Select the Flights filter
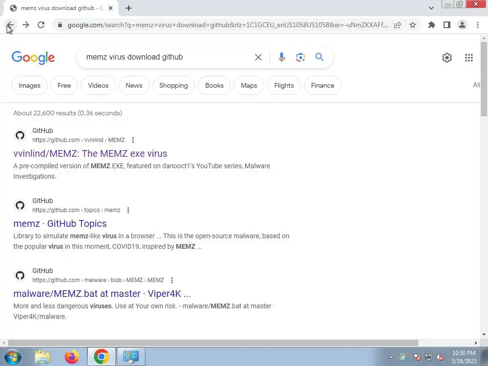Image resolution: width=488 pixels, height=366 pixels. [284, 85]
